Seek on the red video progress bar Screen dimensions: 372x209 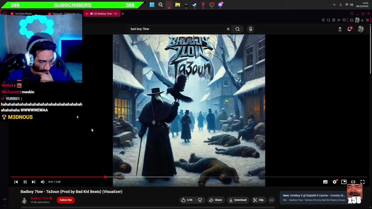(58, 177)
